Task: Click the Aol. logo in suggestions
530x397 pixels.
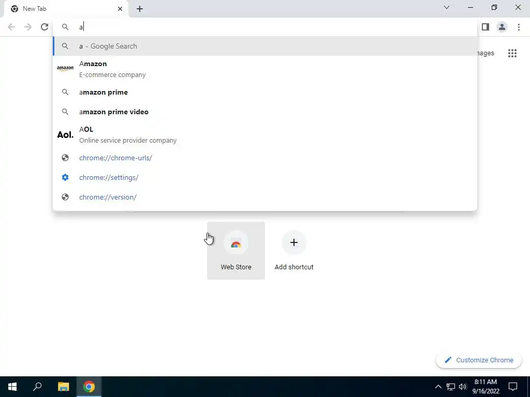Action: click(x=65, y=135)
